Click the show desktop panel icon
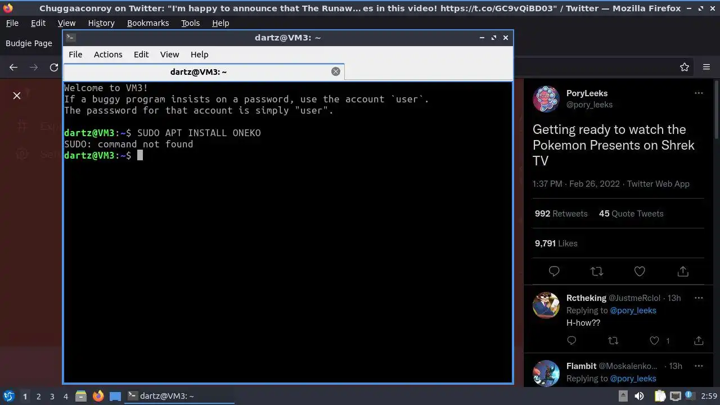This screenshot has height=405, width=720. [115, 396]
